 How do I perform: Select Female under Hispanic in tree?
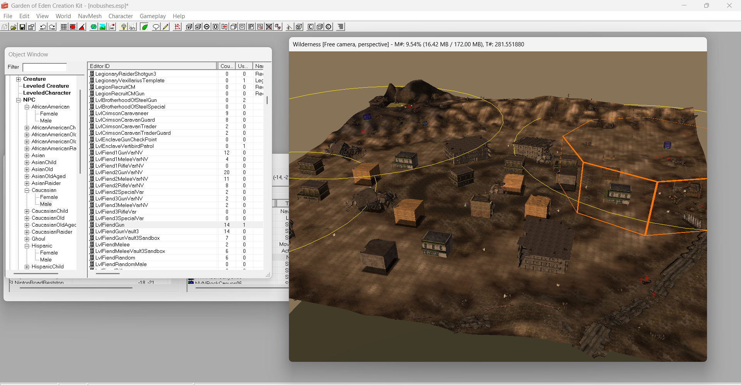49,253
